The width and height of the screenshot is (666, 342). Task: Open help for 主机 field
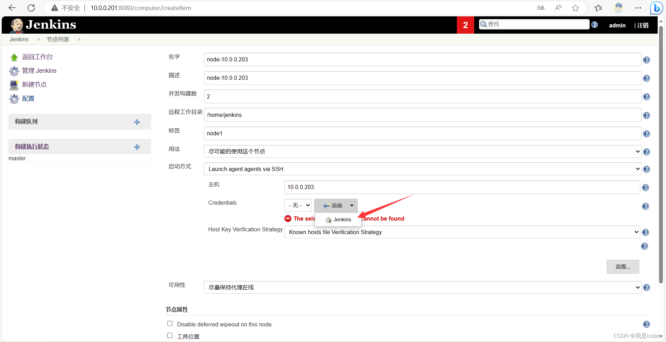pyautogui.click(x=646, y=188)
